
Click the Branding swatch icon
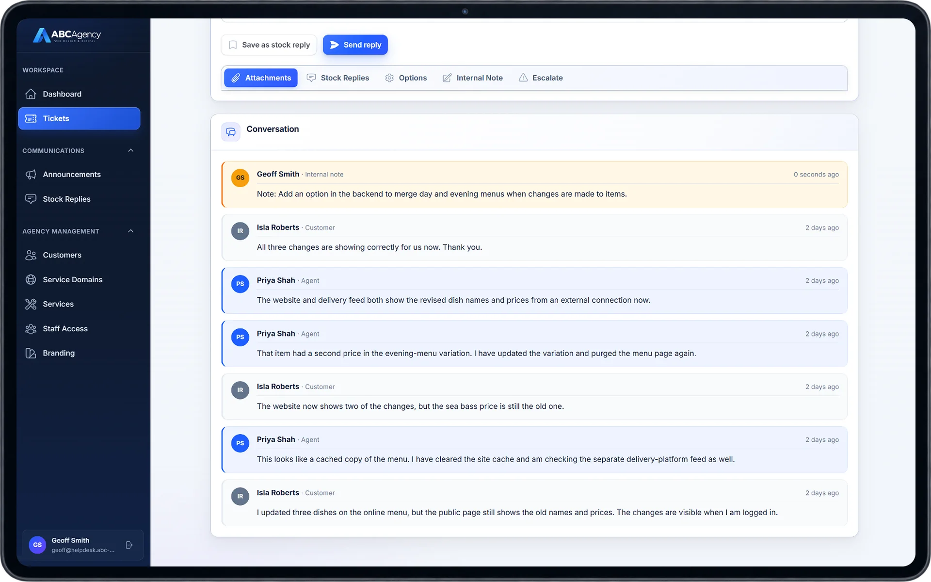(31, 353)
